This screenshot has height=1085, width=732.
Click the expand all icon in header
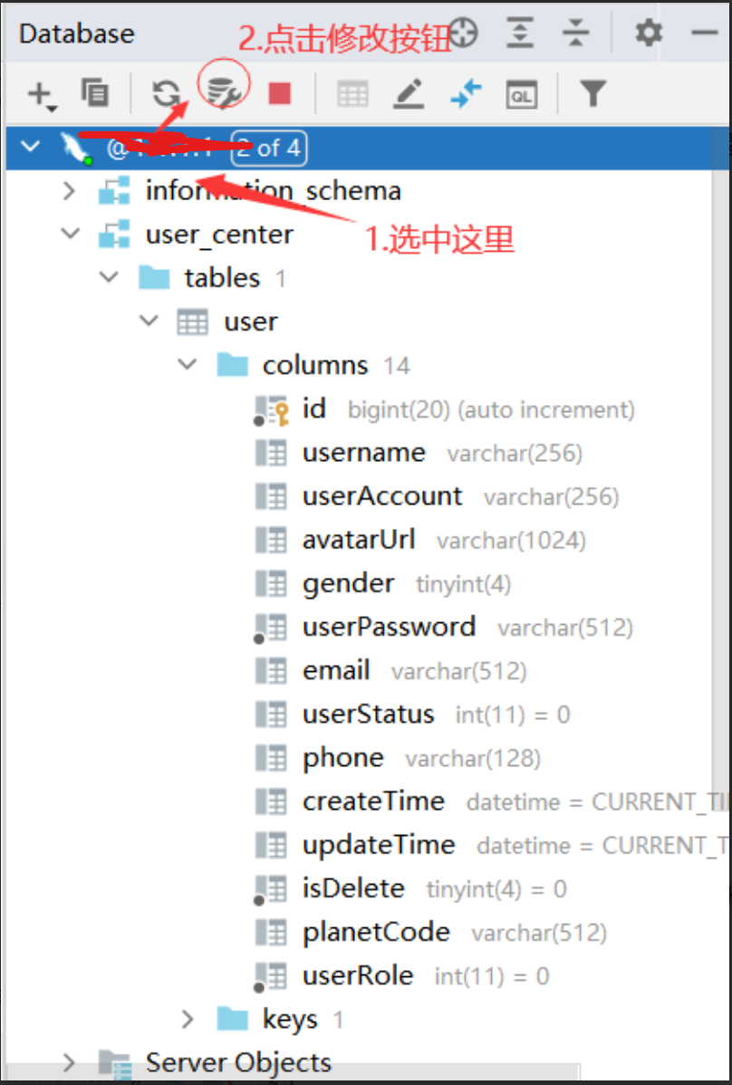coord(520,34)
